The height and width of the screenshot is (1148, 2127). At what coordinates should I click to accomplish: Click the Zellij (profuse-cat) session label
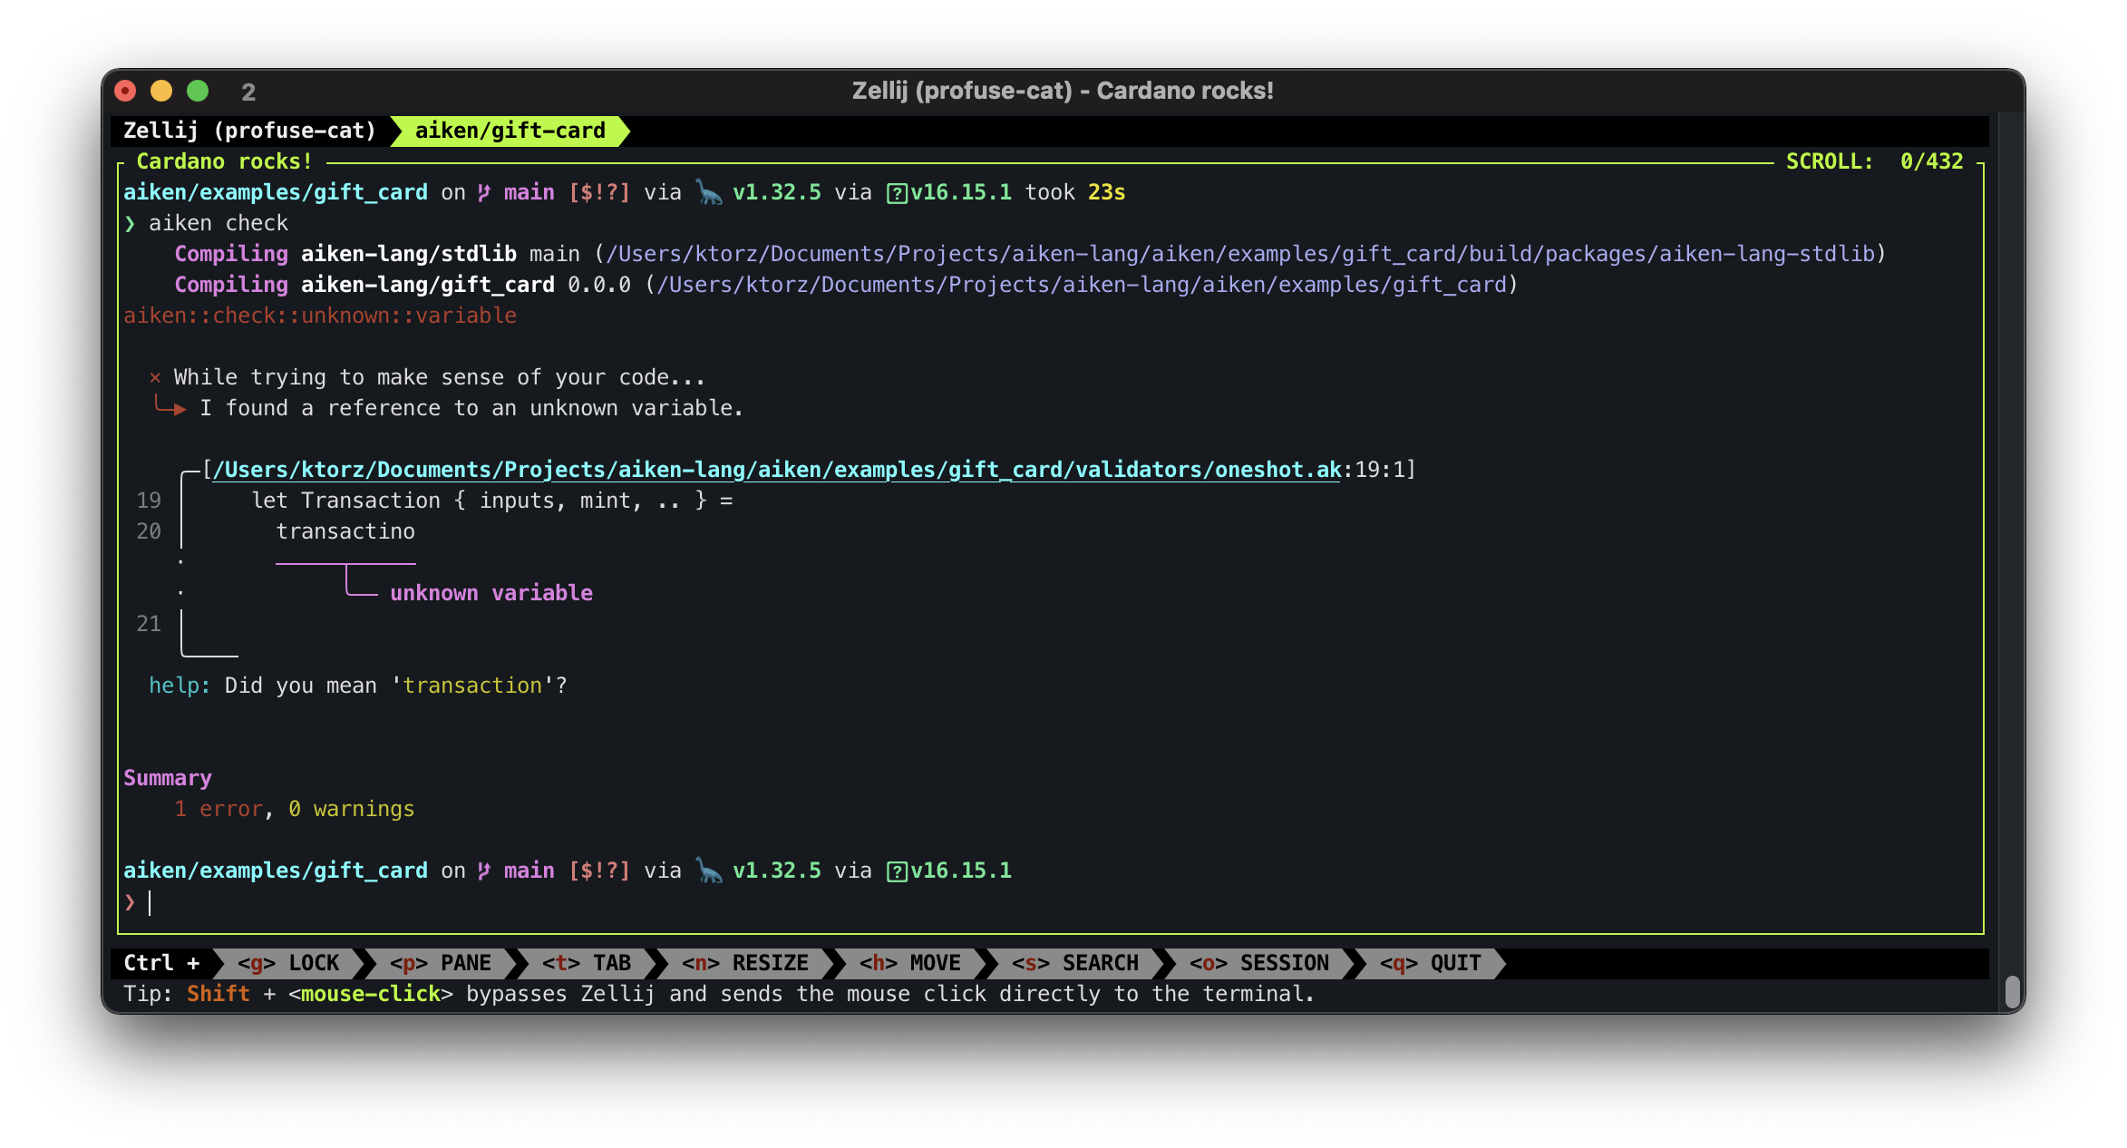coord(249,131)
